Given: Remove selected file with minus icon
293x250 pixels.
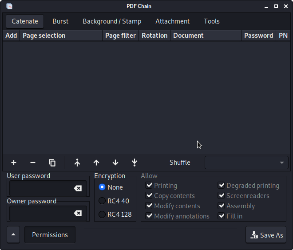Looking at the screenshot, I should 33,163.
